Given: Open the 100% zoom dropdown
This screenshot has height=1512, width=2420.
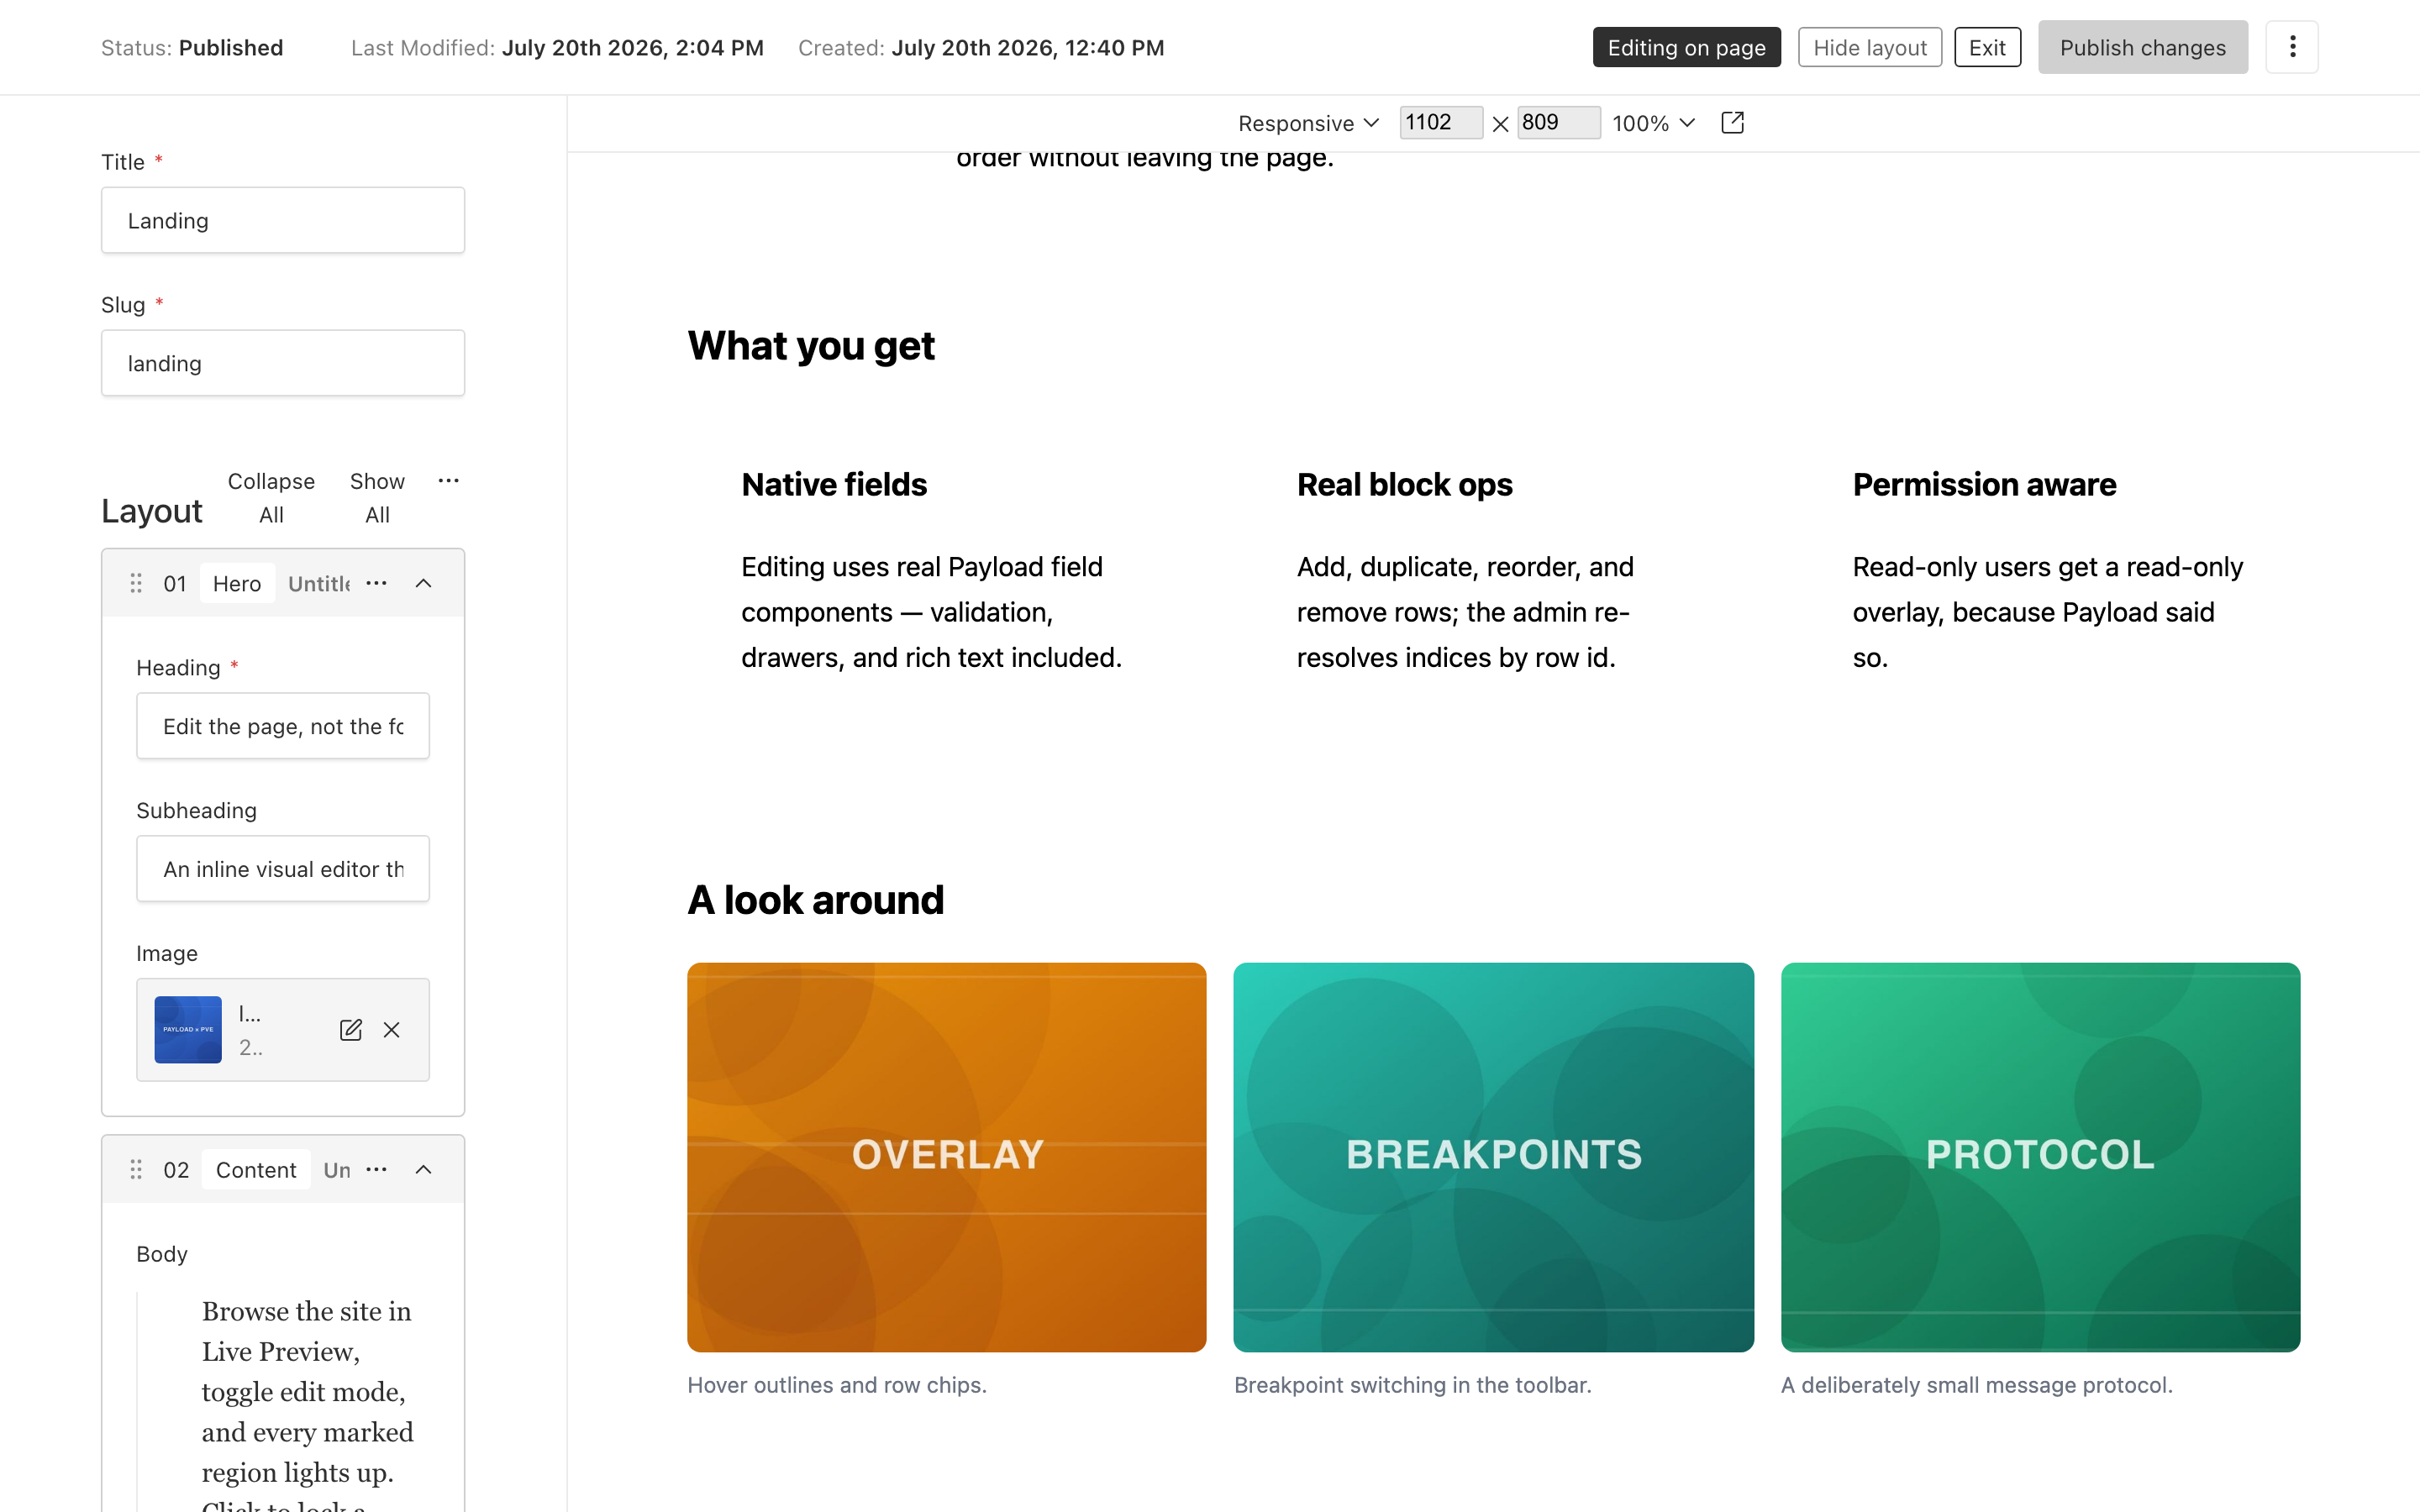Looking at the screenshot, I should point(1653,123).
